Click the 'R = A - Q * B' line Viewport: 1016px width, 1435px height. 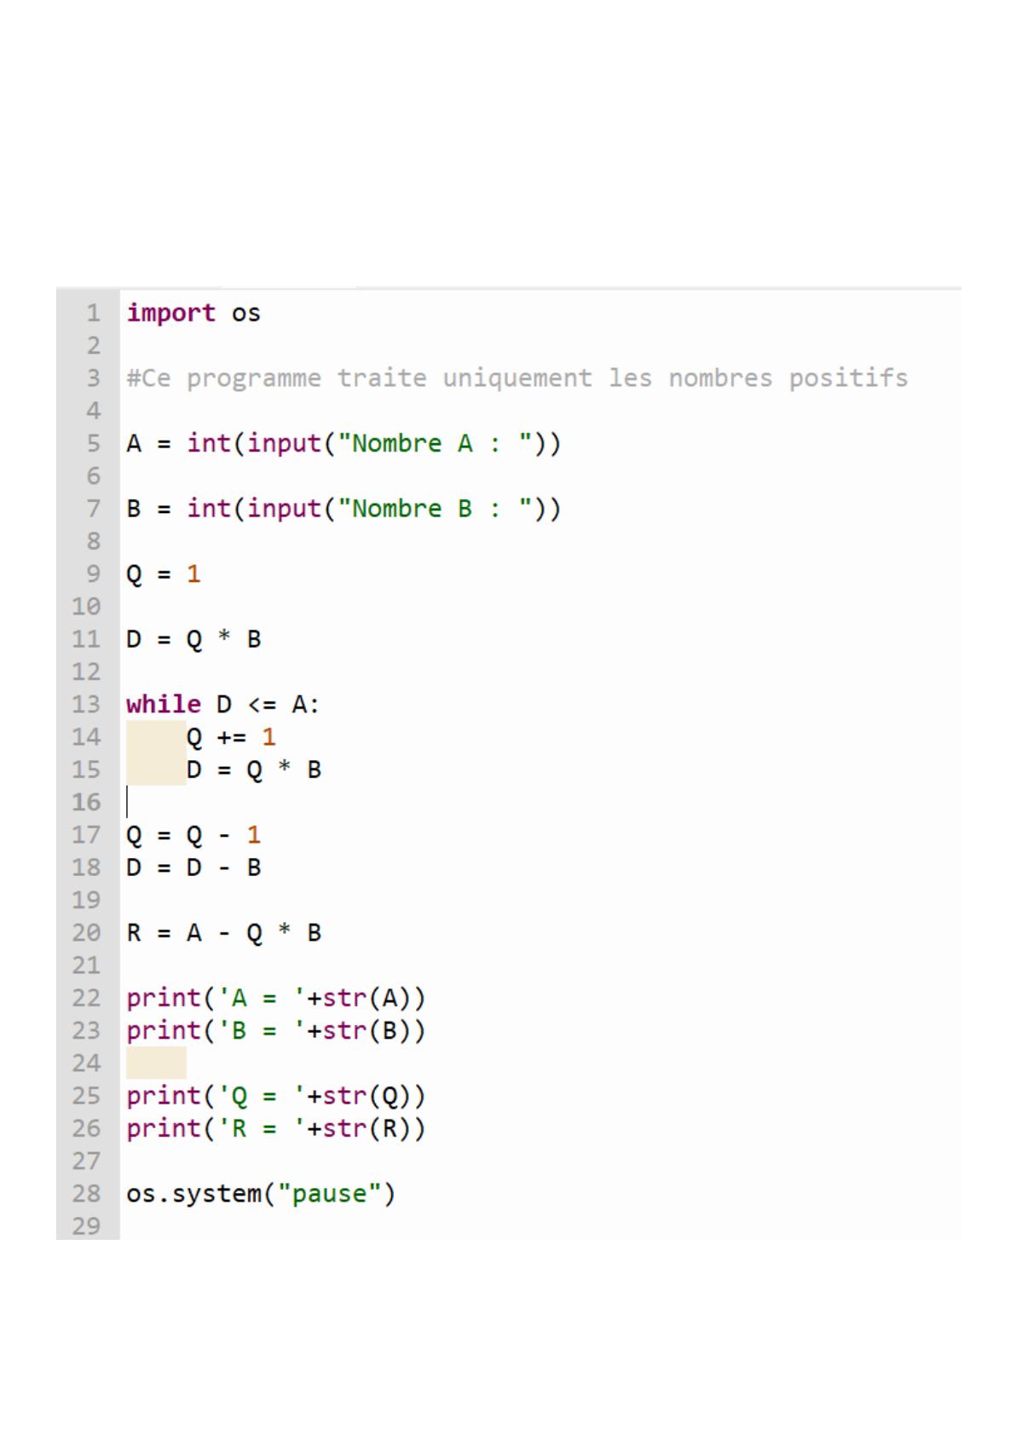[224, 933]
